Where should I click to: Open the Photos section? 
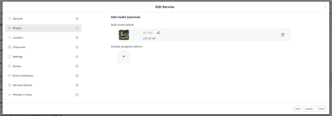pyautogui.click(x=17, y=28)
